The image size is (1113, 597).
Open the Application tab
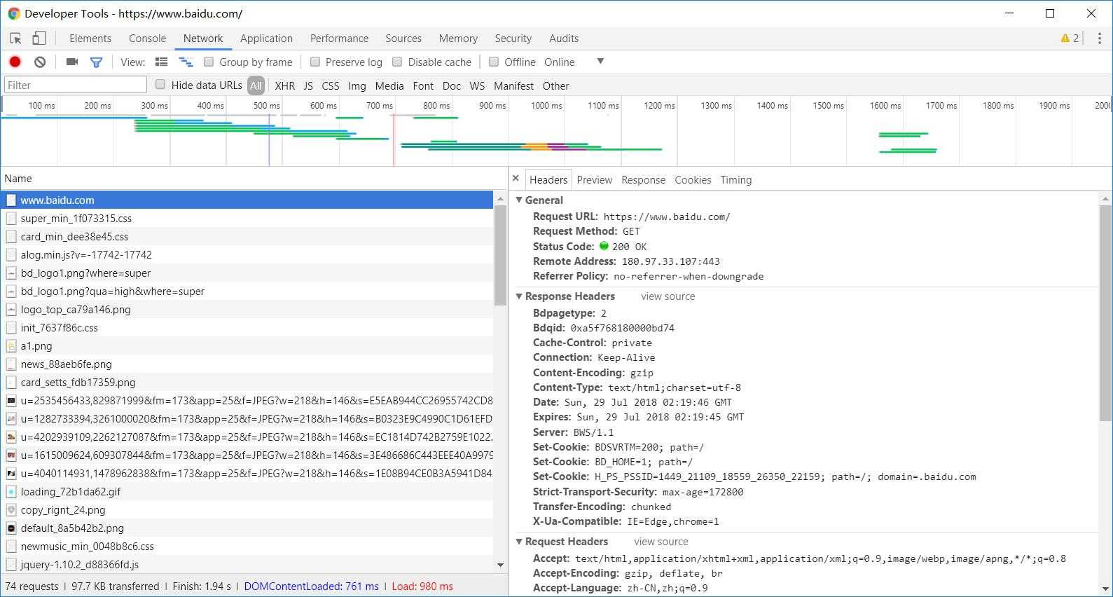pyautogui.click(x=266, y=39)
